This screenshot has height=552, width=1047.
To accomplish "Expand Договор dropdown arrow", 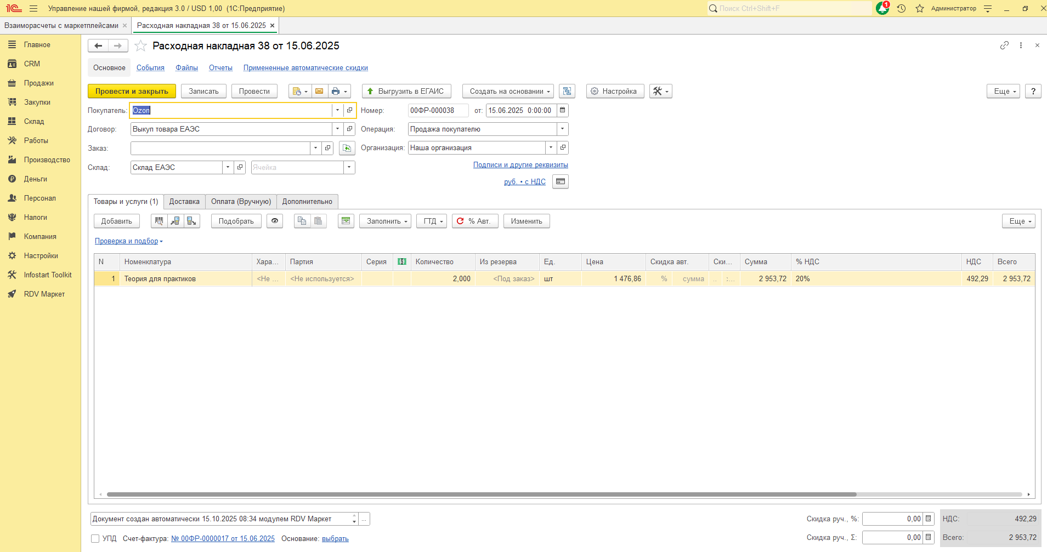I will pyautogui.click(x=337, y=129).
